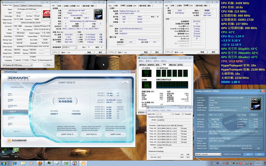The height and width of the screenshot is (166, 266).
Task: Click the CPU score value 16268
Action: pos(76,114)
